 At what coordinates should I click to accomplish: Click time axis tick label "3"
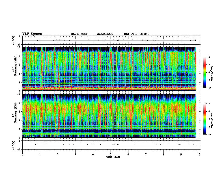point(75,154)
